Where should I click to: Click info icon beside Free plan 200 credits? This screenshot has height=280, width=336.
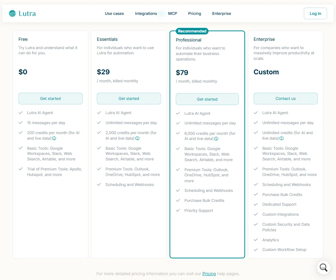pos(54,138)
